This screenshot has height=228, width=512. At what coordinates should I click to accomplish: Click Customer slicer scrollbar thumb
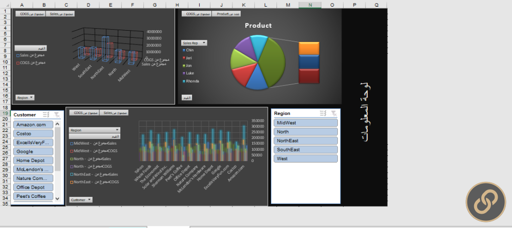click(x=57, y=149)
